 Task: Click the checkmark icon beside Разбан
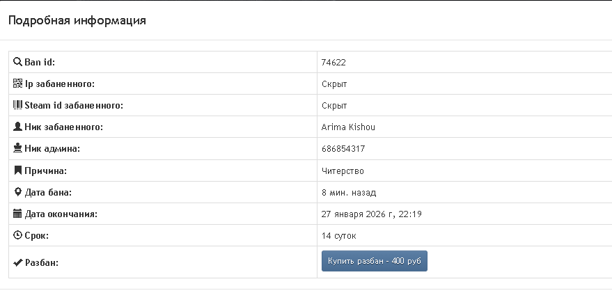tap(18, 262)
